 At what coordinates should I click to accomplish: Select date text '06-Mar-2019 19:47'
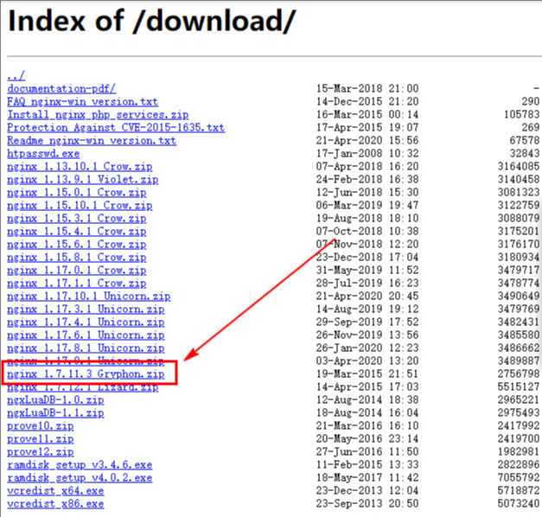click(367, 206)
